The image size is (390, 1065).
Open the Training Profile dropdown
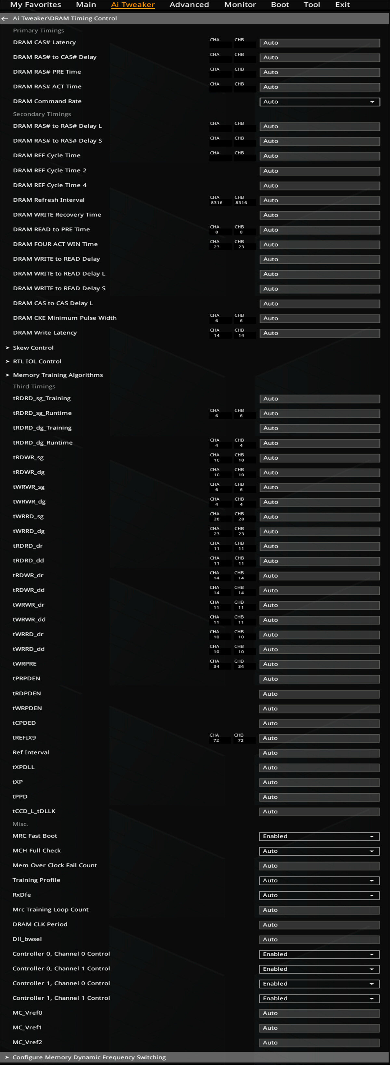point(319,881)
